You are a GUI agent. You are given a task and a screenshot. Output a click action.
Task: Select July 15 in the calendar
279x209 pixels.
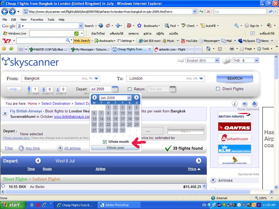pos(108,119)
